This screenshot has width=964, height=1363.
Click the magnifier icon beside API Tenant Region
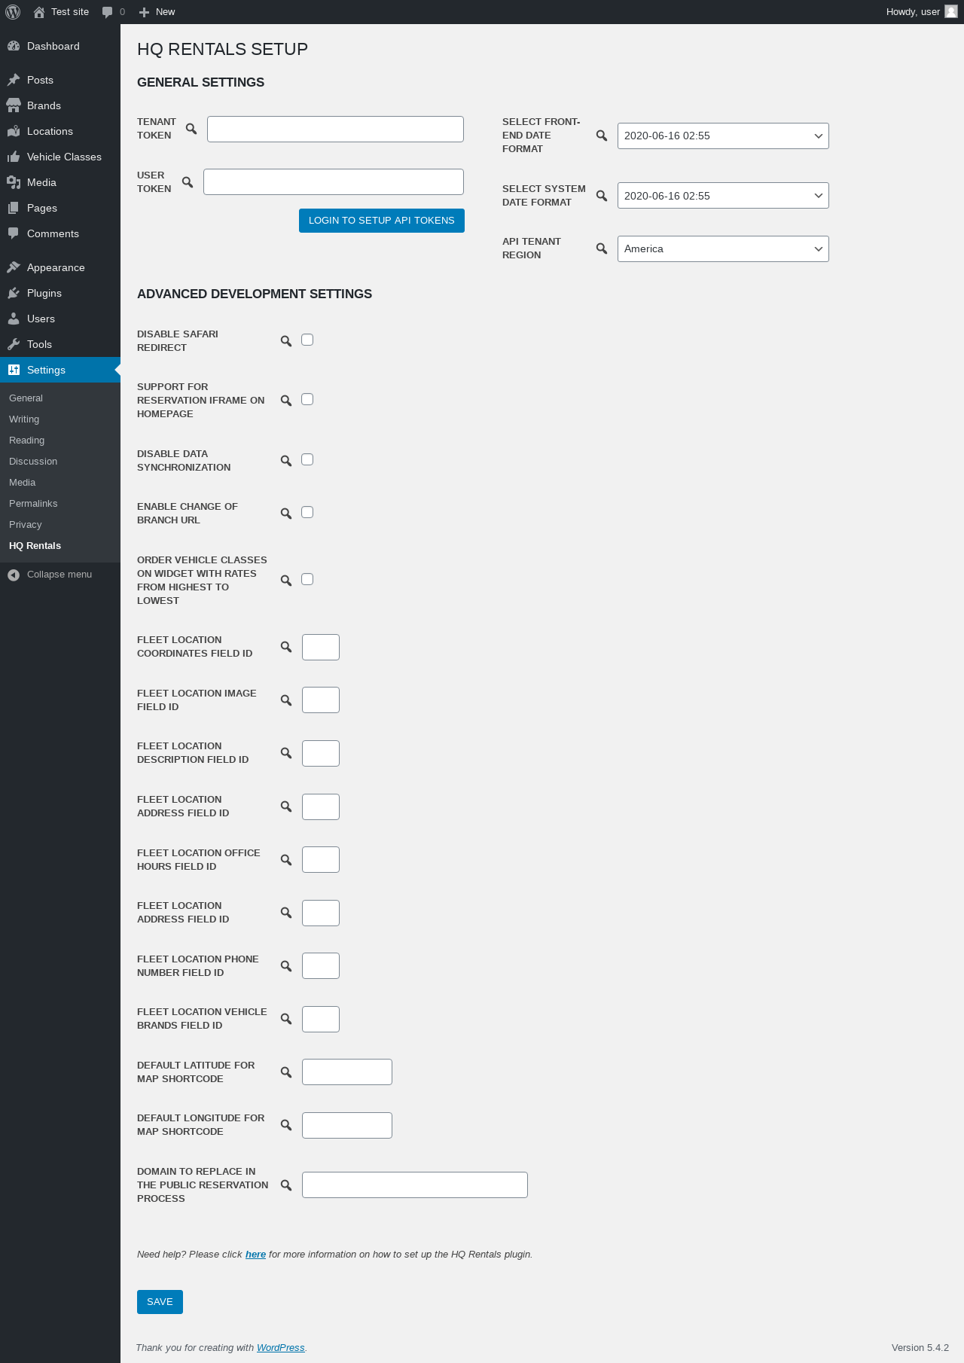click(602, 249)
